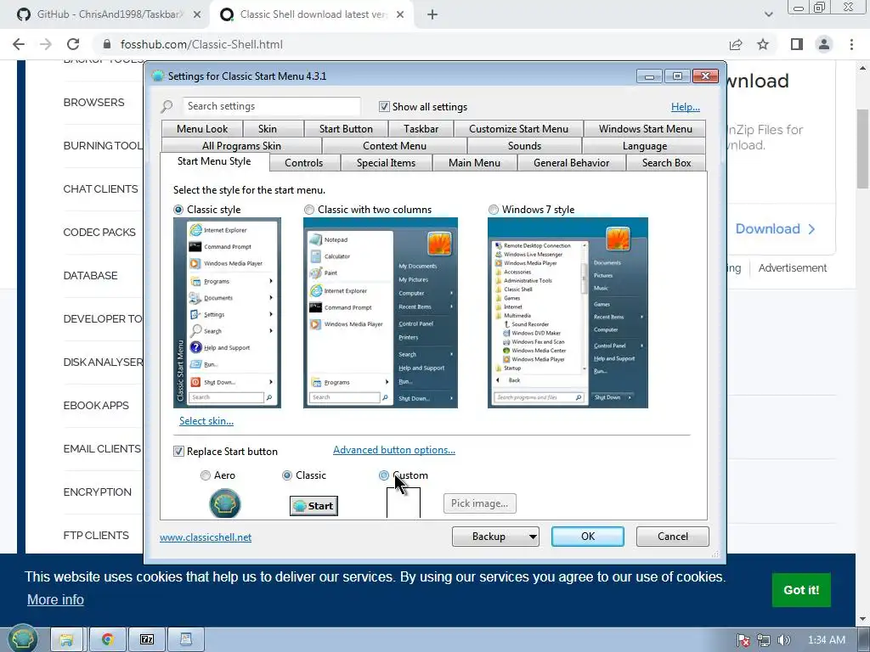Open the Search Box tab

666,163
